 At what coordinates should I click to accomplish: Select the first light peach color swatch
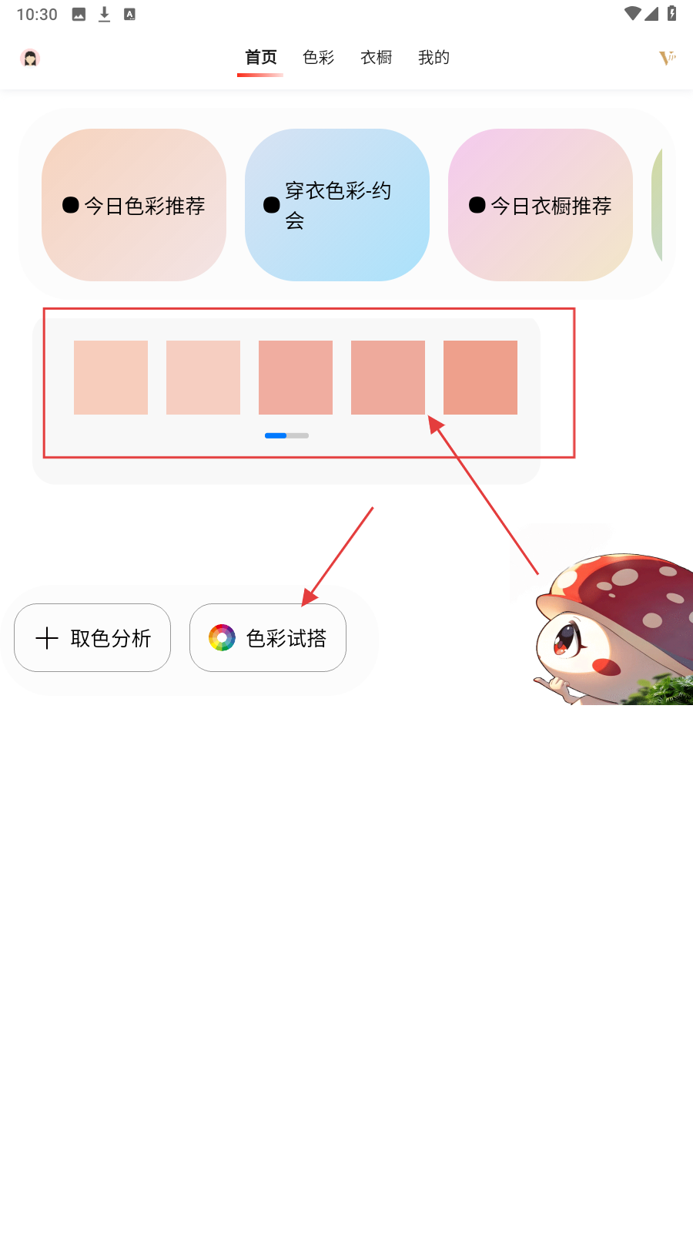click(111, 378)
